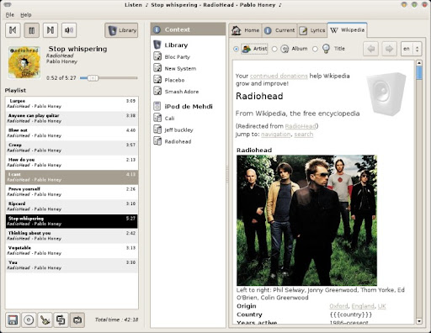Click the CD disc icon below the playlist
This screenshot has width=431, height=333.
(x=29, y=320)
